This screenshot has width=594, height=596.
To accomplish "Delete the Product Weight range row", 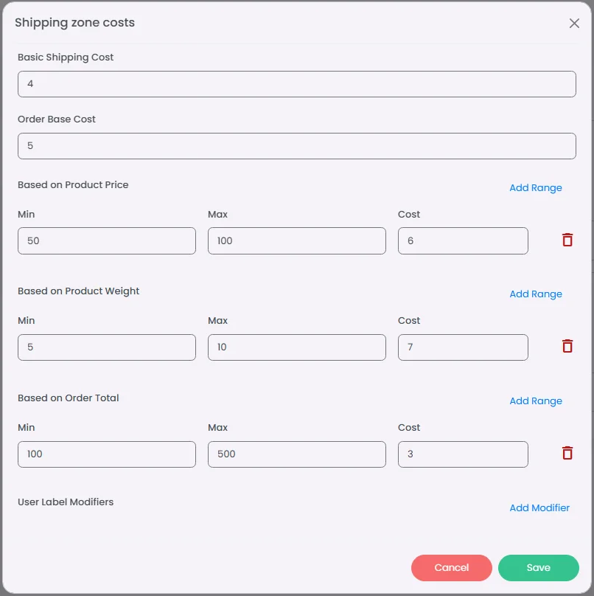I will point(567,346).
